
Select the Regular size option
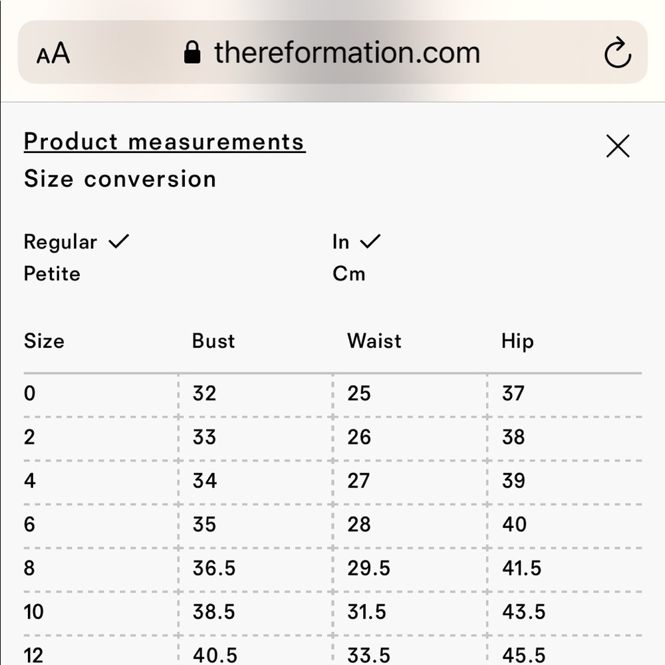point(61,242)
